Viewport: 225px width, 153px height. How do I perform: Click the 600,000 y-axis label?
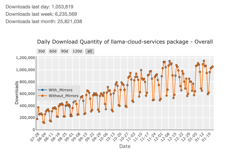pyautogui.click(x=27, y=94)
